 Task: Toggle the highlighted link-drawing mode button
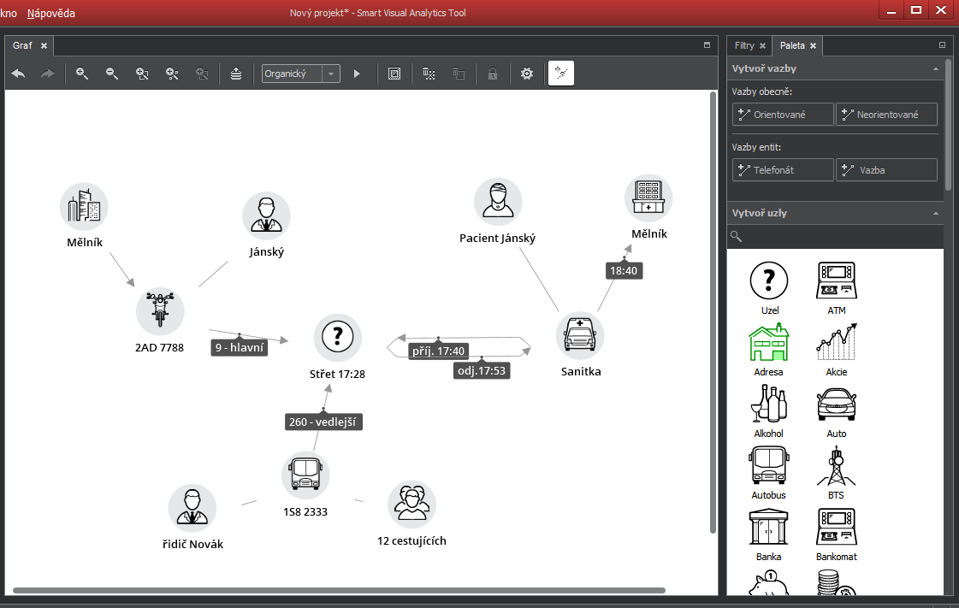(561, 74)
